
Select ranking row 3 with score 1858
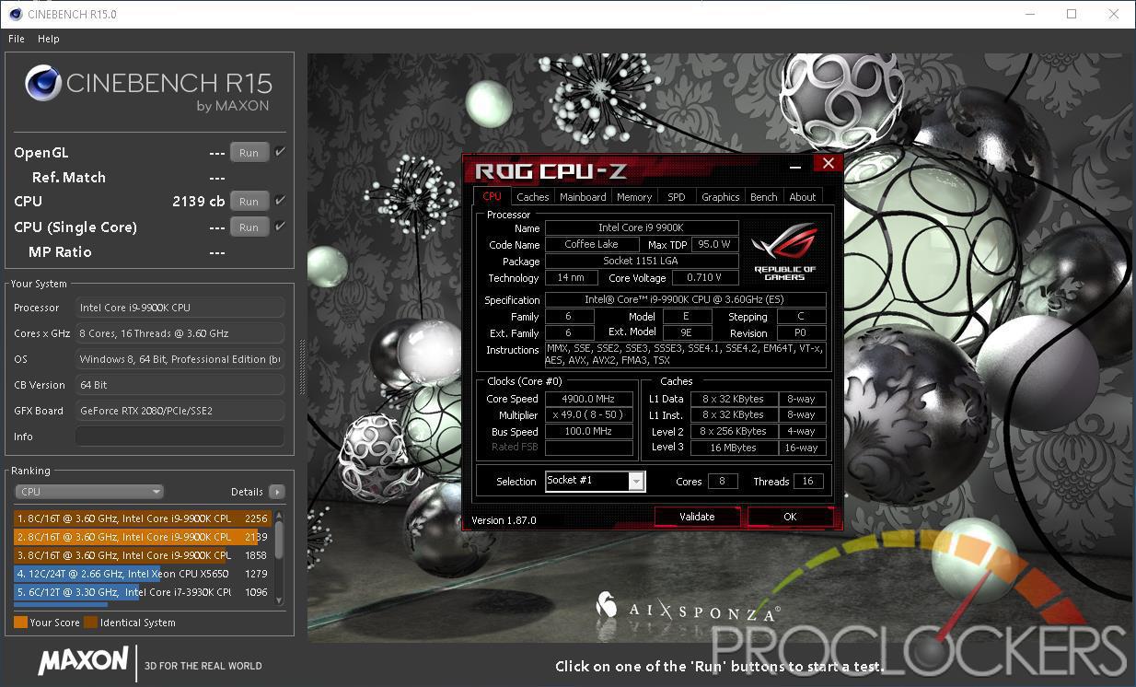(x=142, y=555)
